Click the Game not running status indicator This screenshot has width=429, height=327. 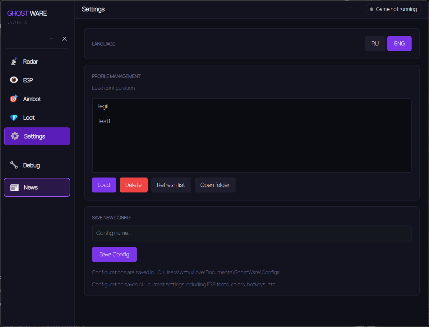coord(394,9)
